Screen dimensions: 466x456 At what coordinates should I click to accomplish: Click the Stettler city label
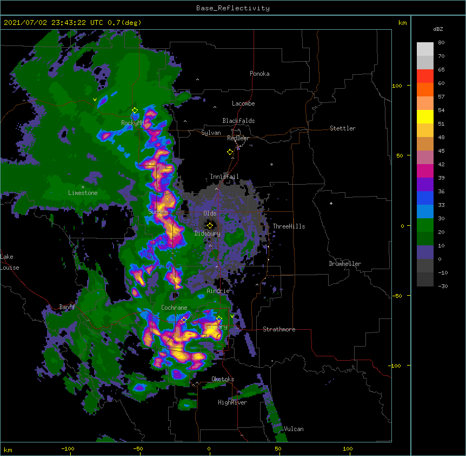343,128
